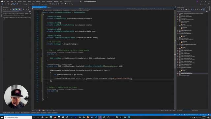
Task: Expand the Cinemachine project node
Action: (x=178, y=18)
